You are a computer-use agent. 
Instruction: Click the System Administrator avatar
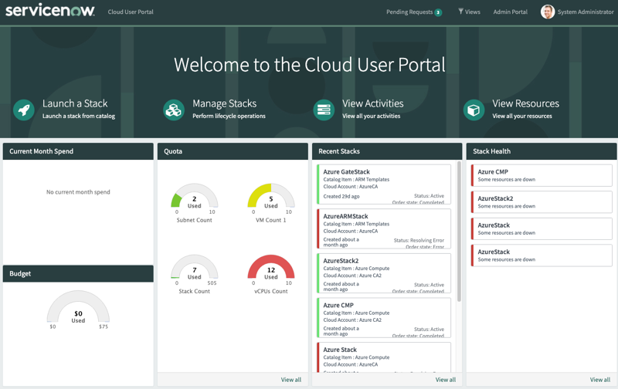(x=548, y=12)
